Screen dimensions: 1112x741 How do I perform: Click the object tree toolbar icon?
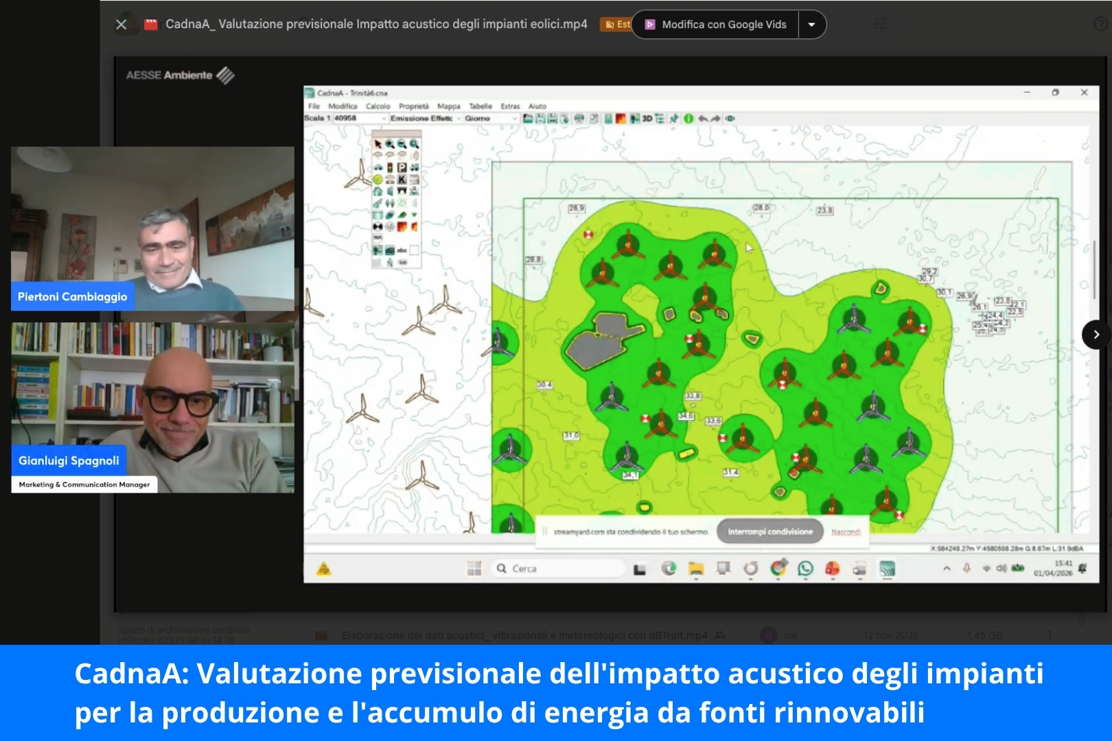660,119
